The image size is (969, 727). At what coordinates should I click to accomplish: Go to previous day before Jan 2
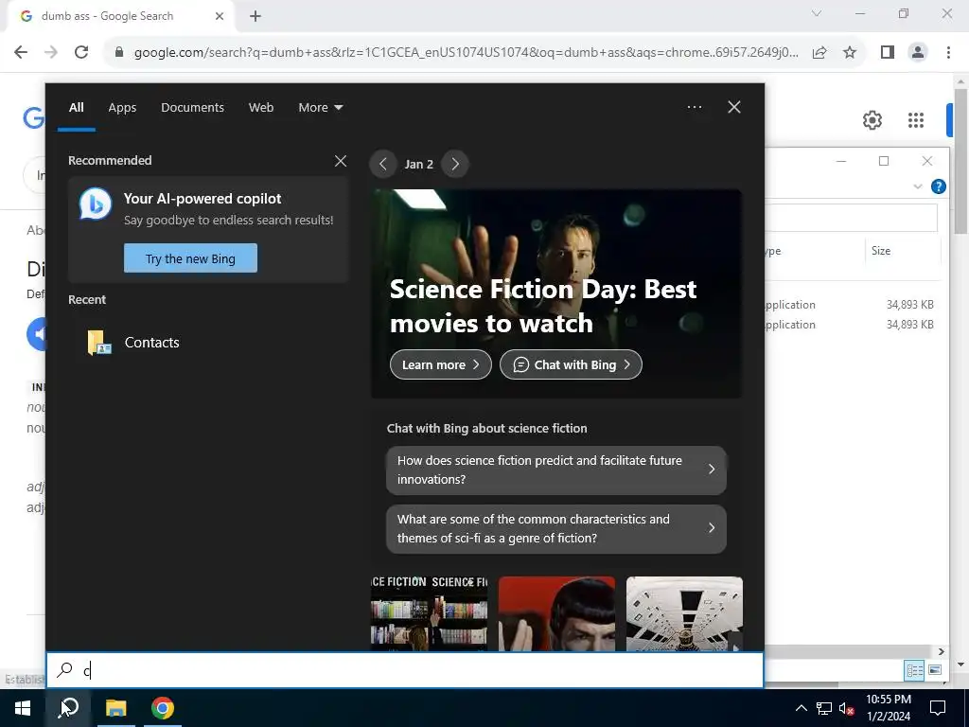point(382,164)
